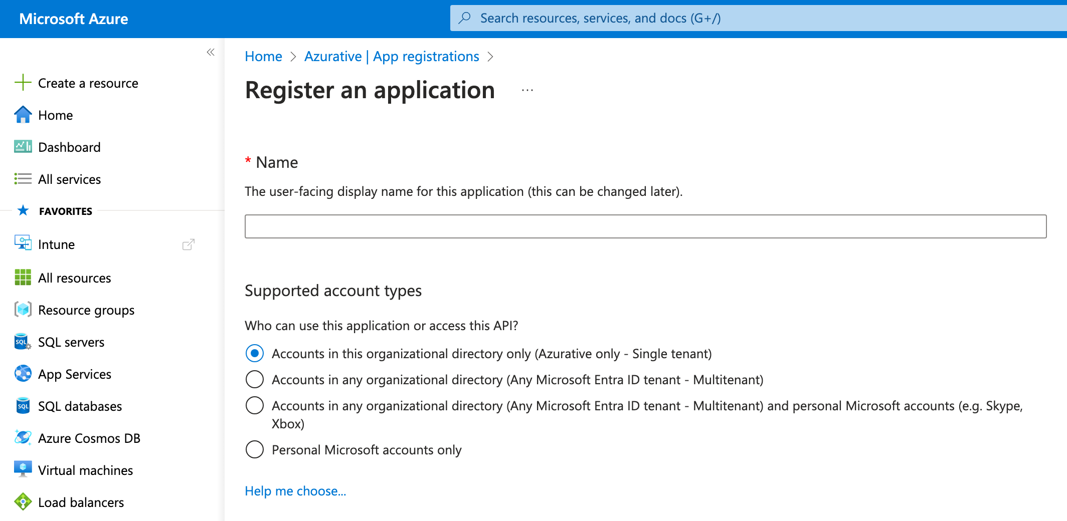Click the App Services globe icon

tap(23, 374)
